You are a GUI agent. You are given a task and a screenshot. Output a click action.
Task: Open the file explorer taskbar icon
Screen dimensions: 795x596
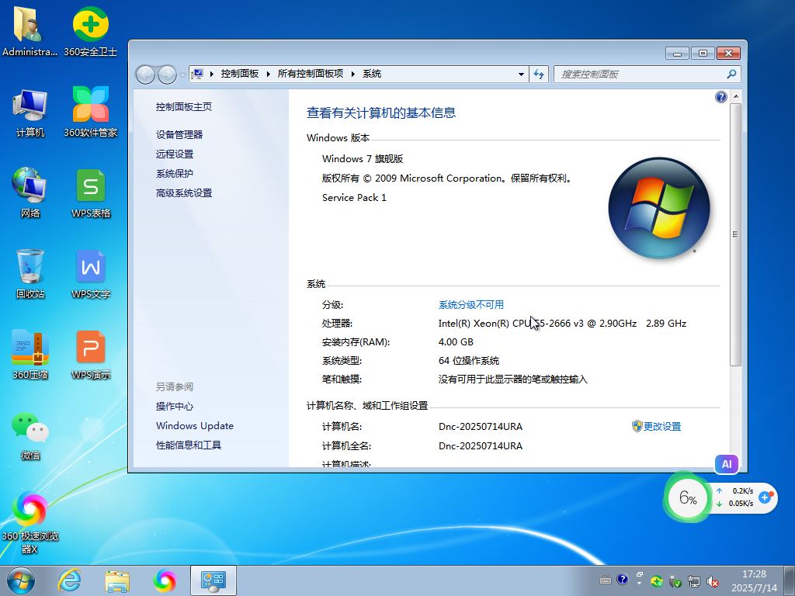(x=117, y=580)
